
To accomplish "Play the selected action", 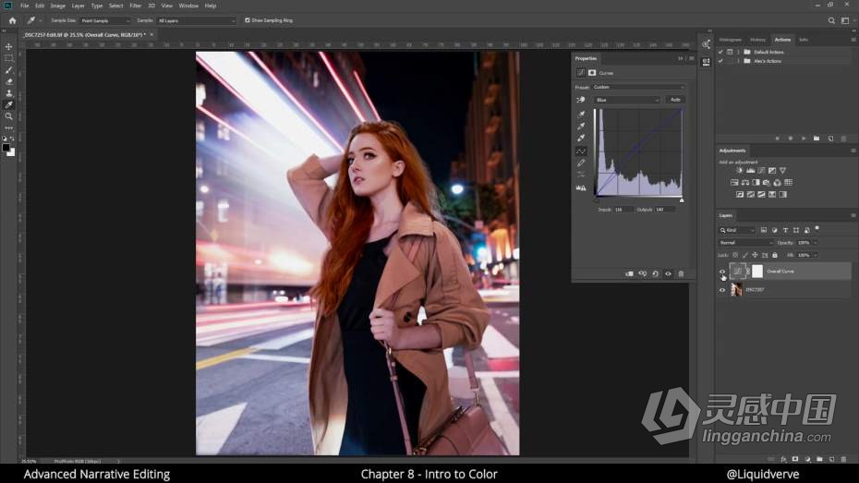I will (x=804, y=139).
